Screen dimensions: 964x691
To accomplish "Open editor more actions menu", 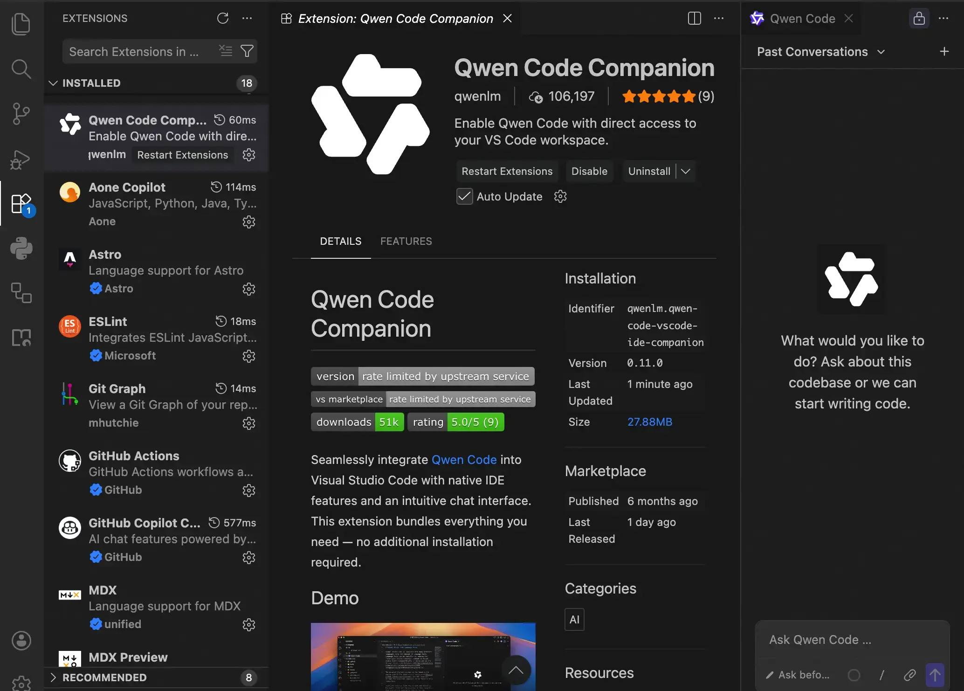I will click(719, 18).
